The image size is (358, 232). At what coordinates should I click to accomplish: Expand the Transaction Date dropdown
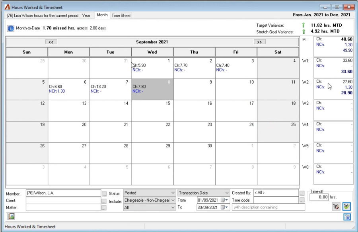coord(227,193)
